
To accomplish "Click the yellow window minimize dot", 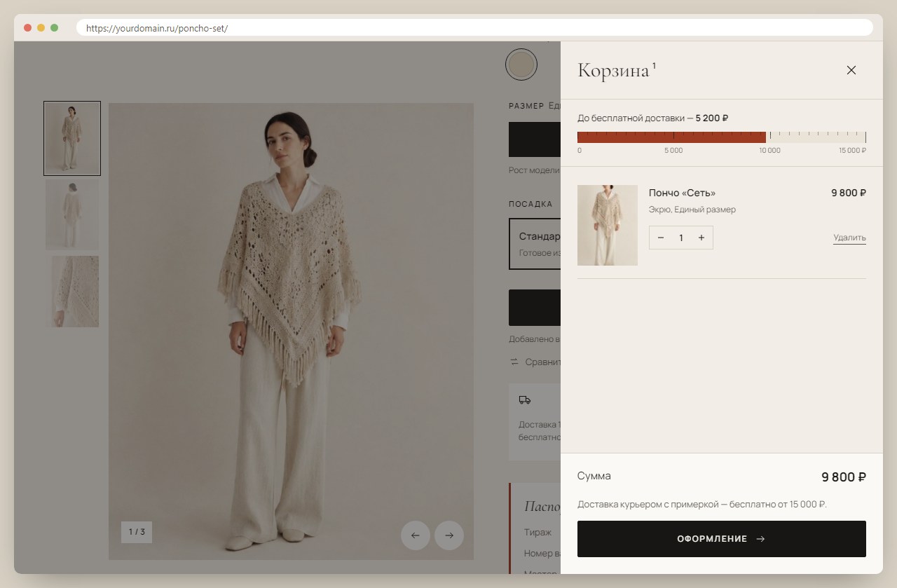I will tap(41, 27).
